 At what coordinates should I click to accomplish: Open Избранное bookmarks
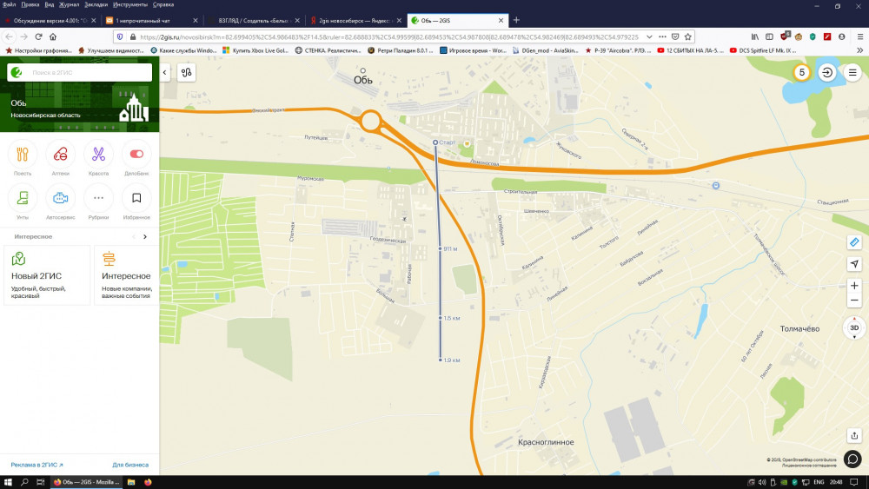tap(136, 198)
